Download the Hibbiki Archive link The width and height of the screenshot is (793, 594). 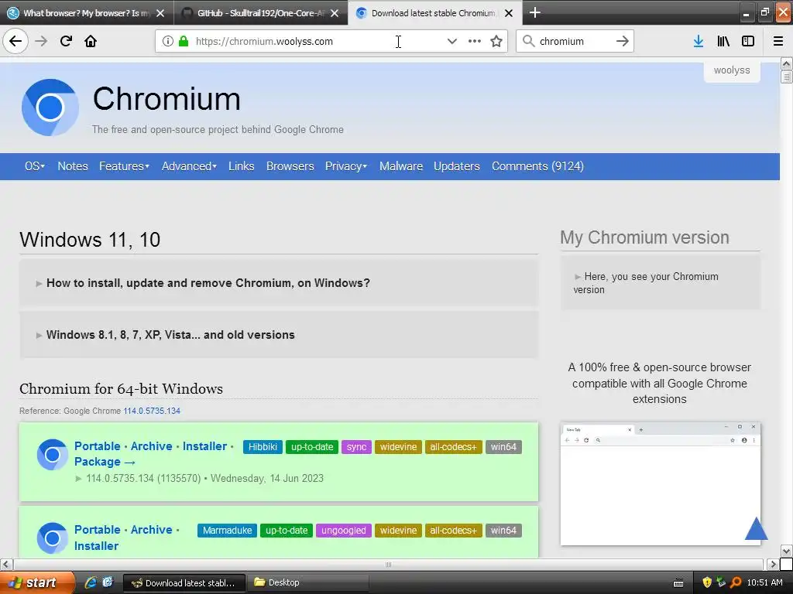tap(152, 446)
